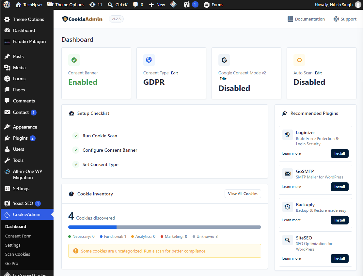This screenshot has height=276, width=363.
Task: Click the v1.2.5 version badge
Action: (116, 19)
